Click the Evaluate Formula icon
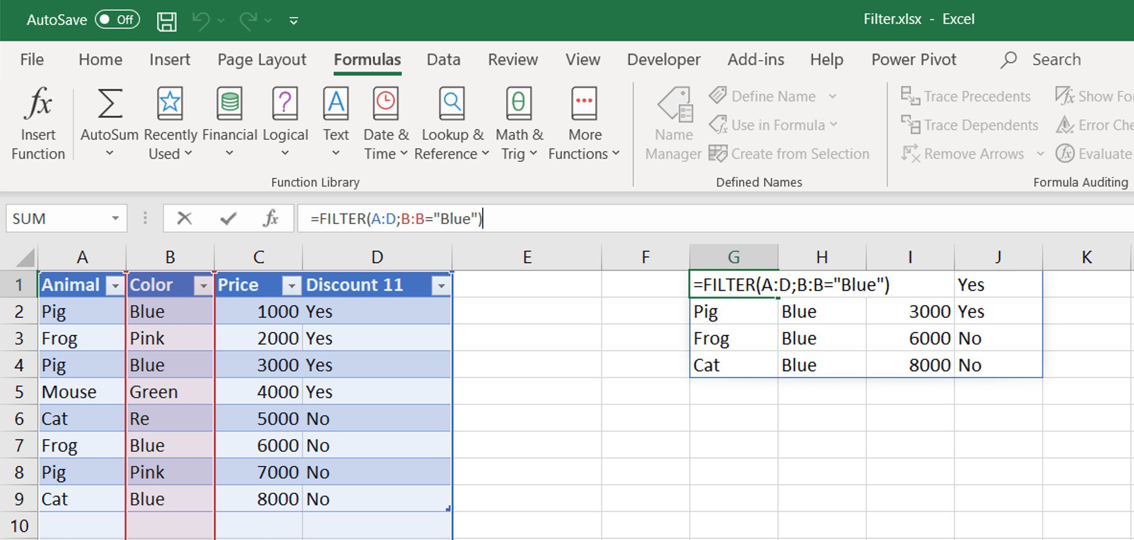The width and height of the screenshot is (1134, 540). (1065, 153)
